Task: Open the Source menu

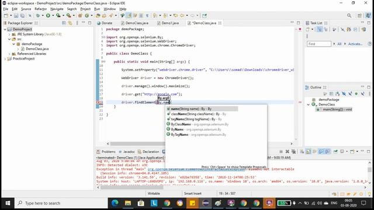Action: pyautogui.click(x=26, y=9)
